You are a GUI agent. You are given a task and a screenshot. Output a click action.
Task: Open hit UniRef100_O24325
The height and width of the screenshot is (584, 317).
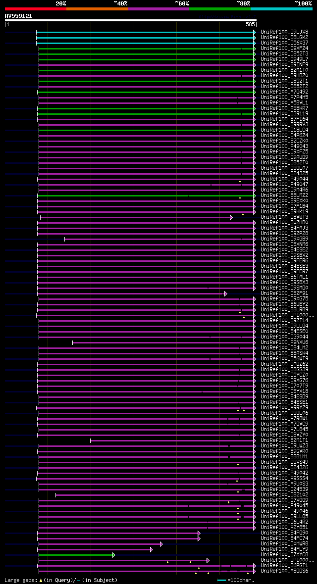pyautogui.click(x=284, y=174)
